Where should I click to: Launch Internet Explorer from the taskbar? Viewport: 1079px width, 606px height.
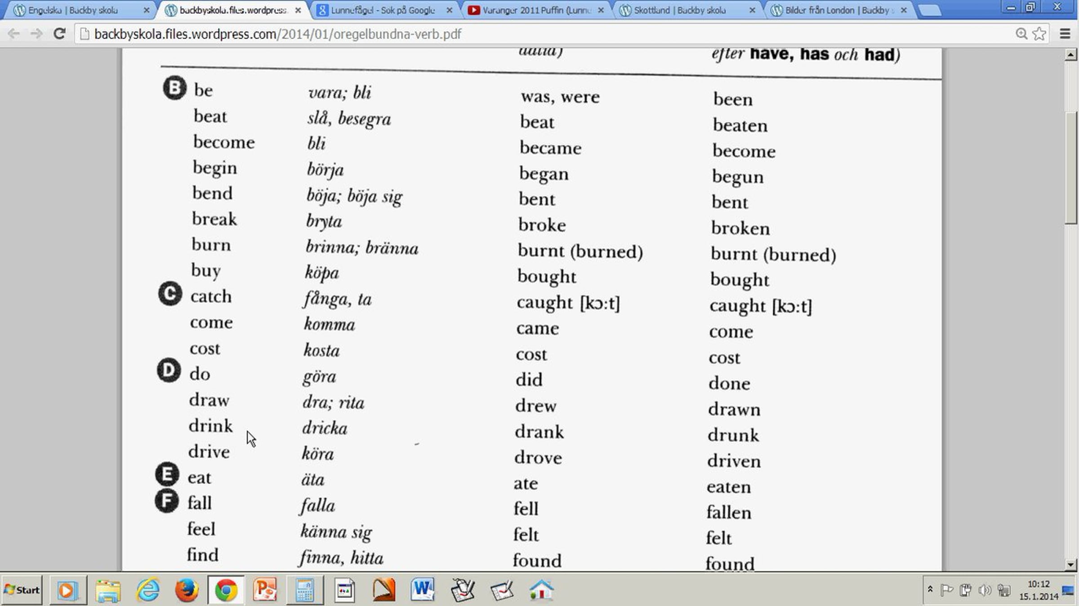pyautogui.click(x=147, y=590)
